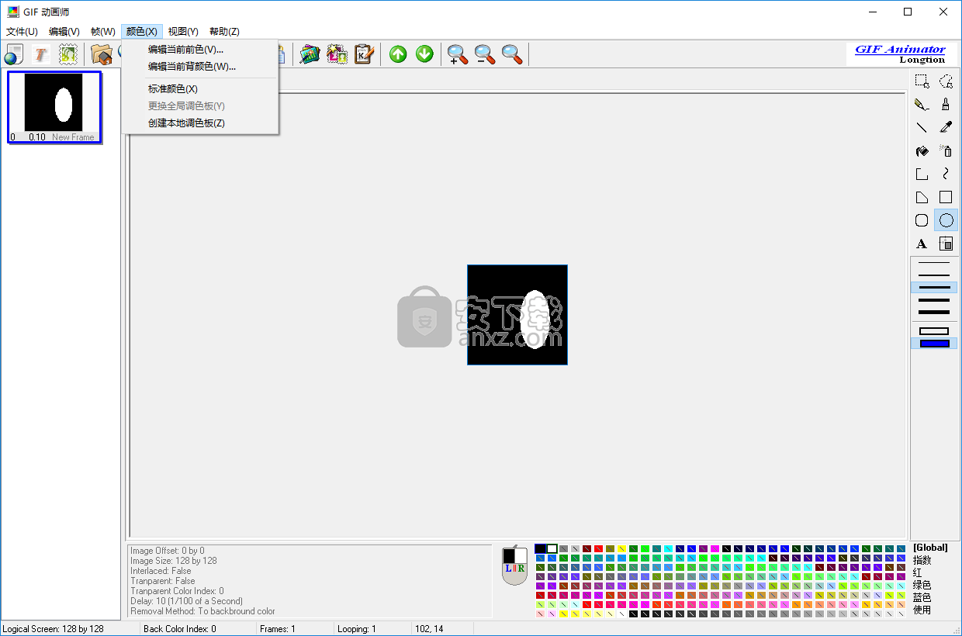The height and width of the screenshot is (636, 962).
Task: Select the rectangular selection tool
Action: click(x=922, y=81)
